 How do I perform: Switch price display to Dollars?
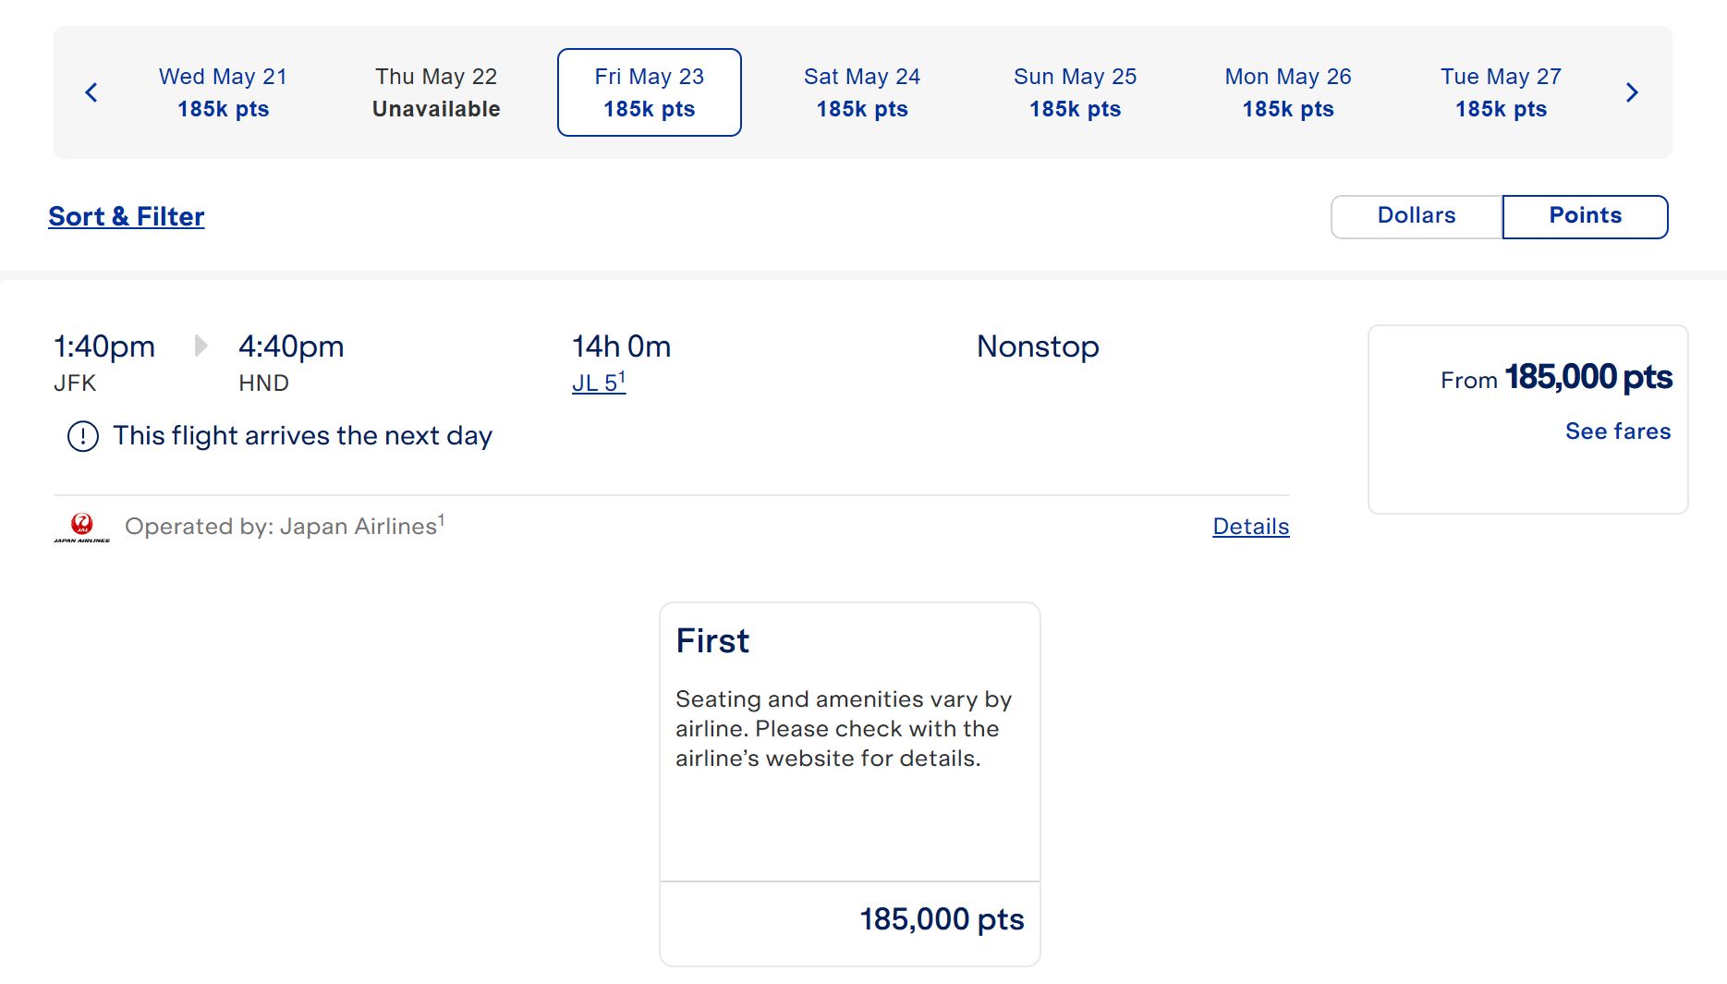tap(1416, 216)
